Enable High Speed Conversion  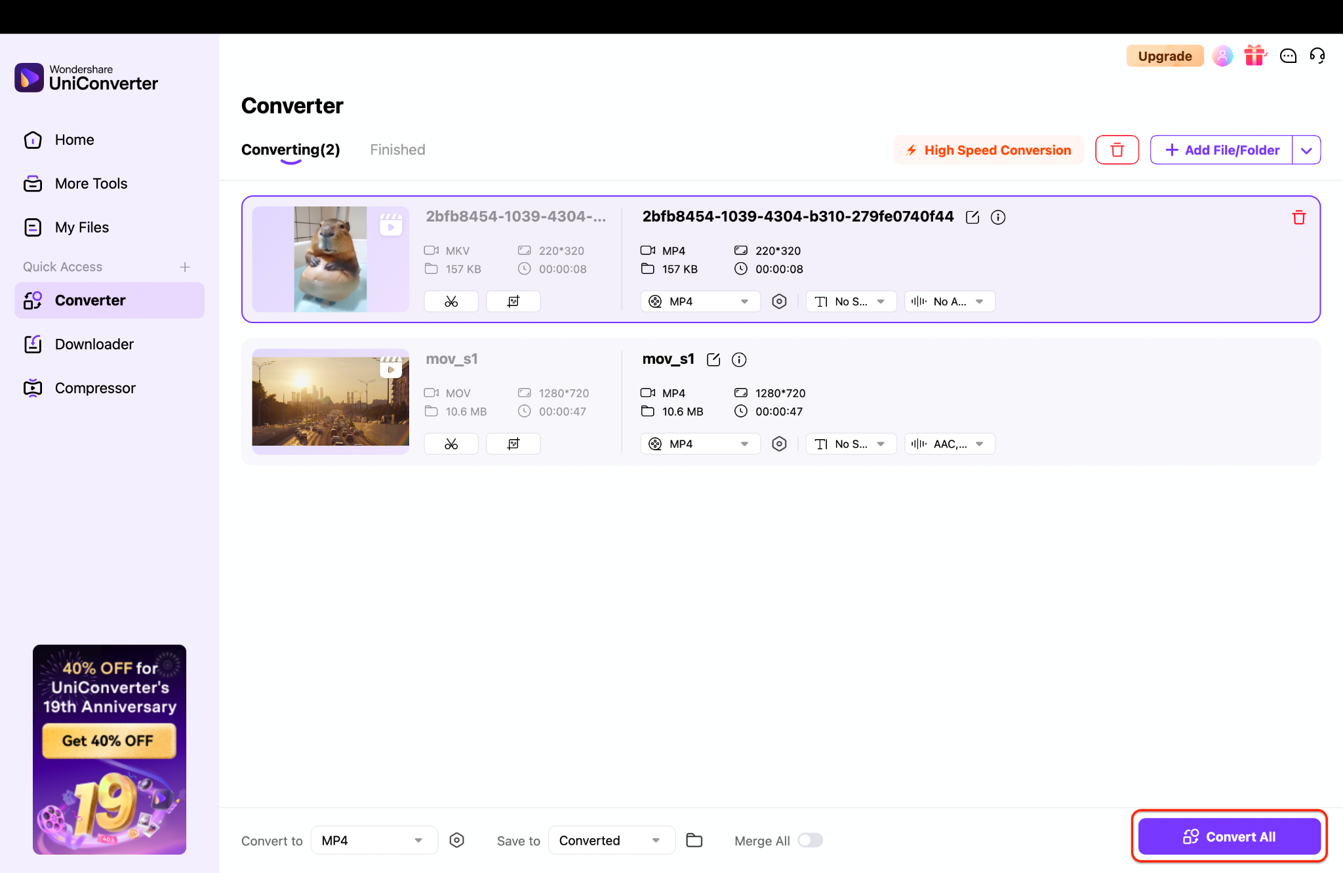pos(988,150)
